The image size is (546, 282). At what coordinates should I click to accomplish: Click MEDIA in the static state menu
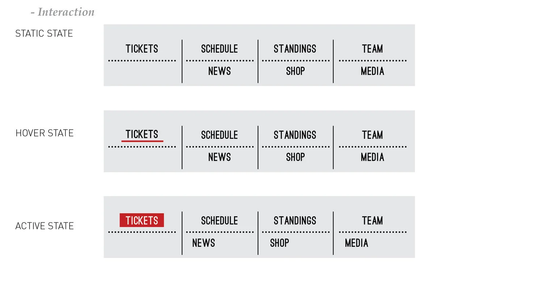[372, 71]
